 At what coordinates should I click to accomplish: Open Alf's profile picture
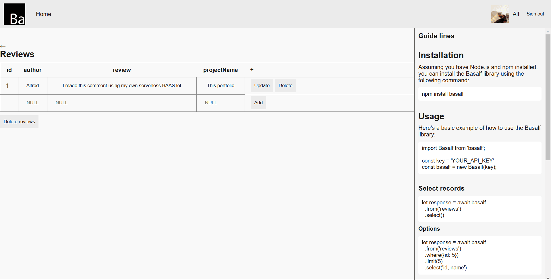500,14
